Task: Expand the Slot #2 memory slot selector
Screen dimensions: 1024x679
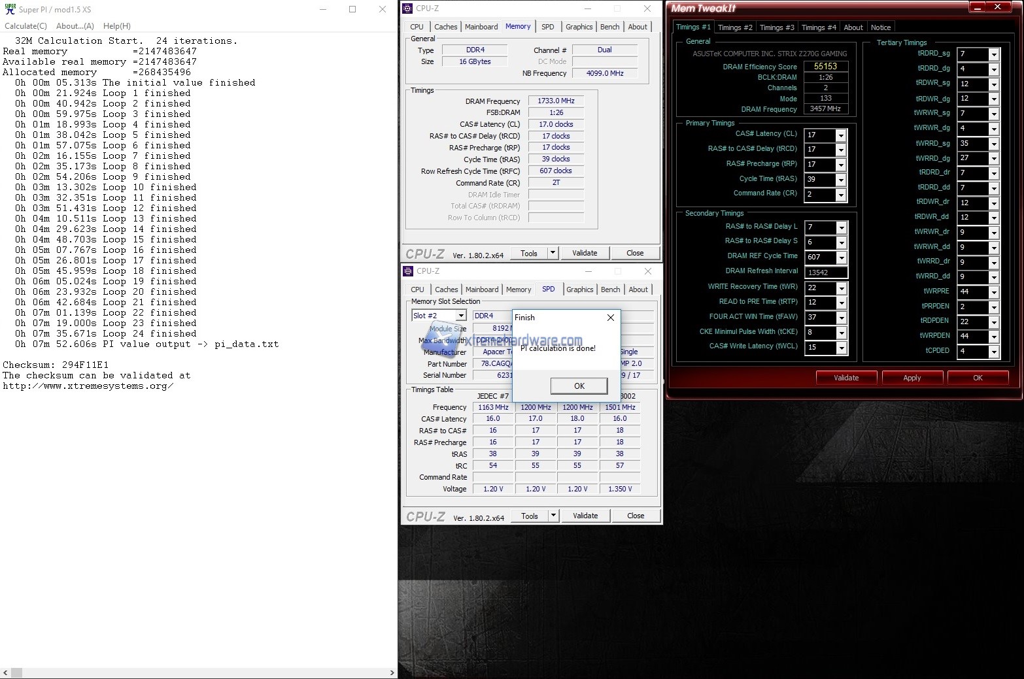Action: 460,316
